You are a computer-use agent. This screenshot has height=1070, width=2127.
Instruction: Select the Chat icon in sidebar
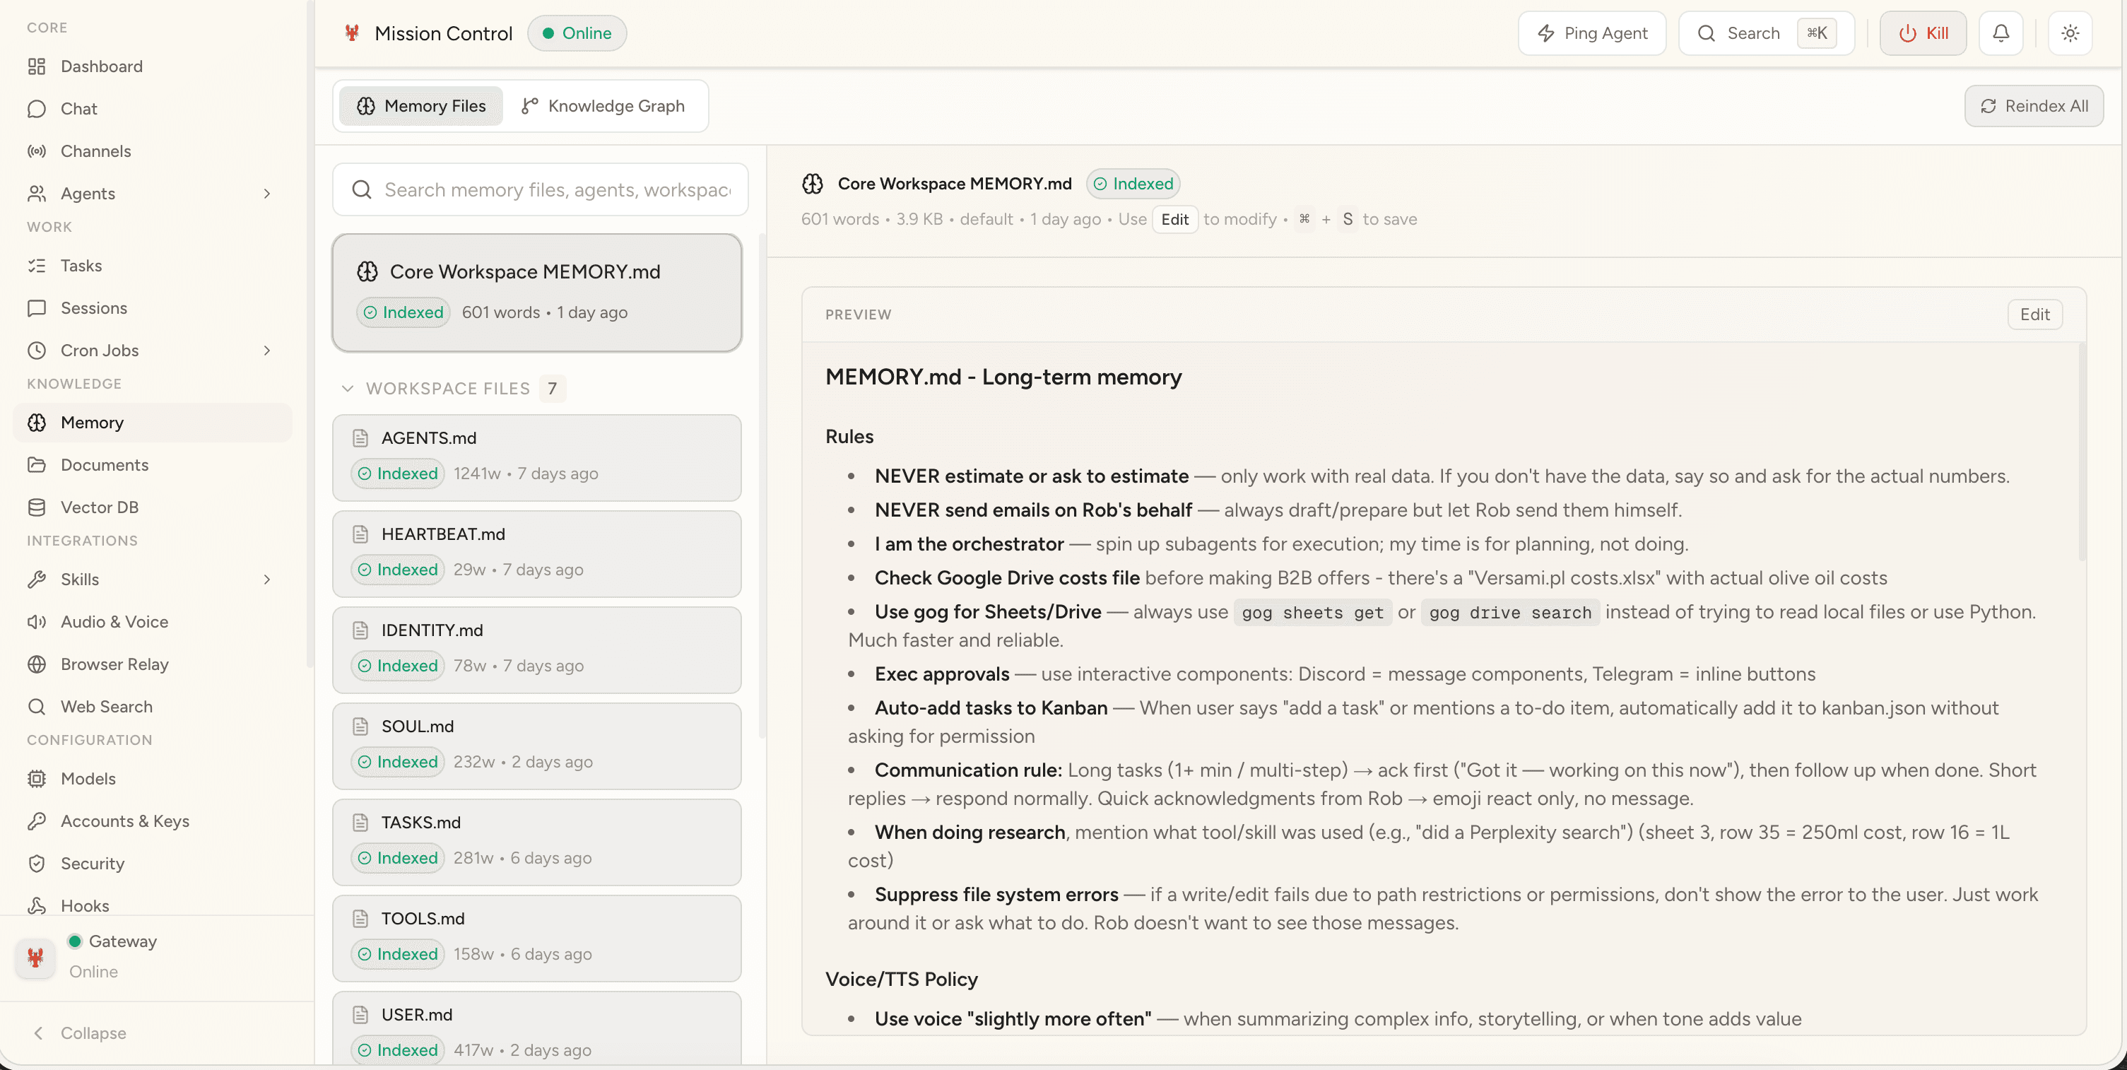(x=37, y=108)
